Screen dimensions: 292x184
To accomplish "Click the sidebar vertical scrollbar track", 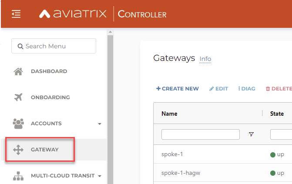I will click(x=110, y=110).
